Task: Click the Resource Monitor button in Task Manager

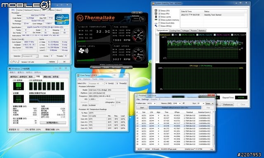Action: pos(53,123)
